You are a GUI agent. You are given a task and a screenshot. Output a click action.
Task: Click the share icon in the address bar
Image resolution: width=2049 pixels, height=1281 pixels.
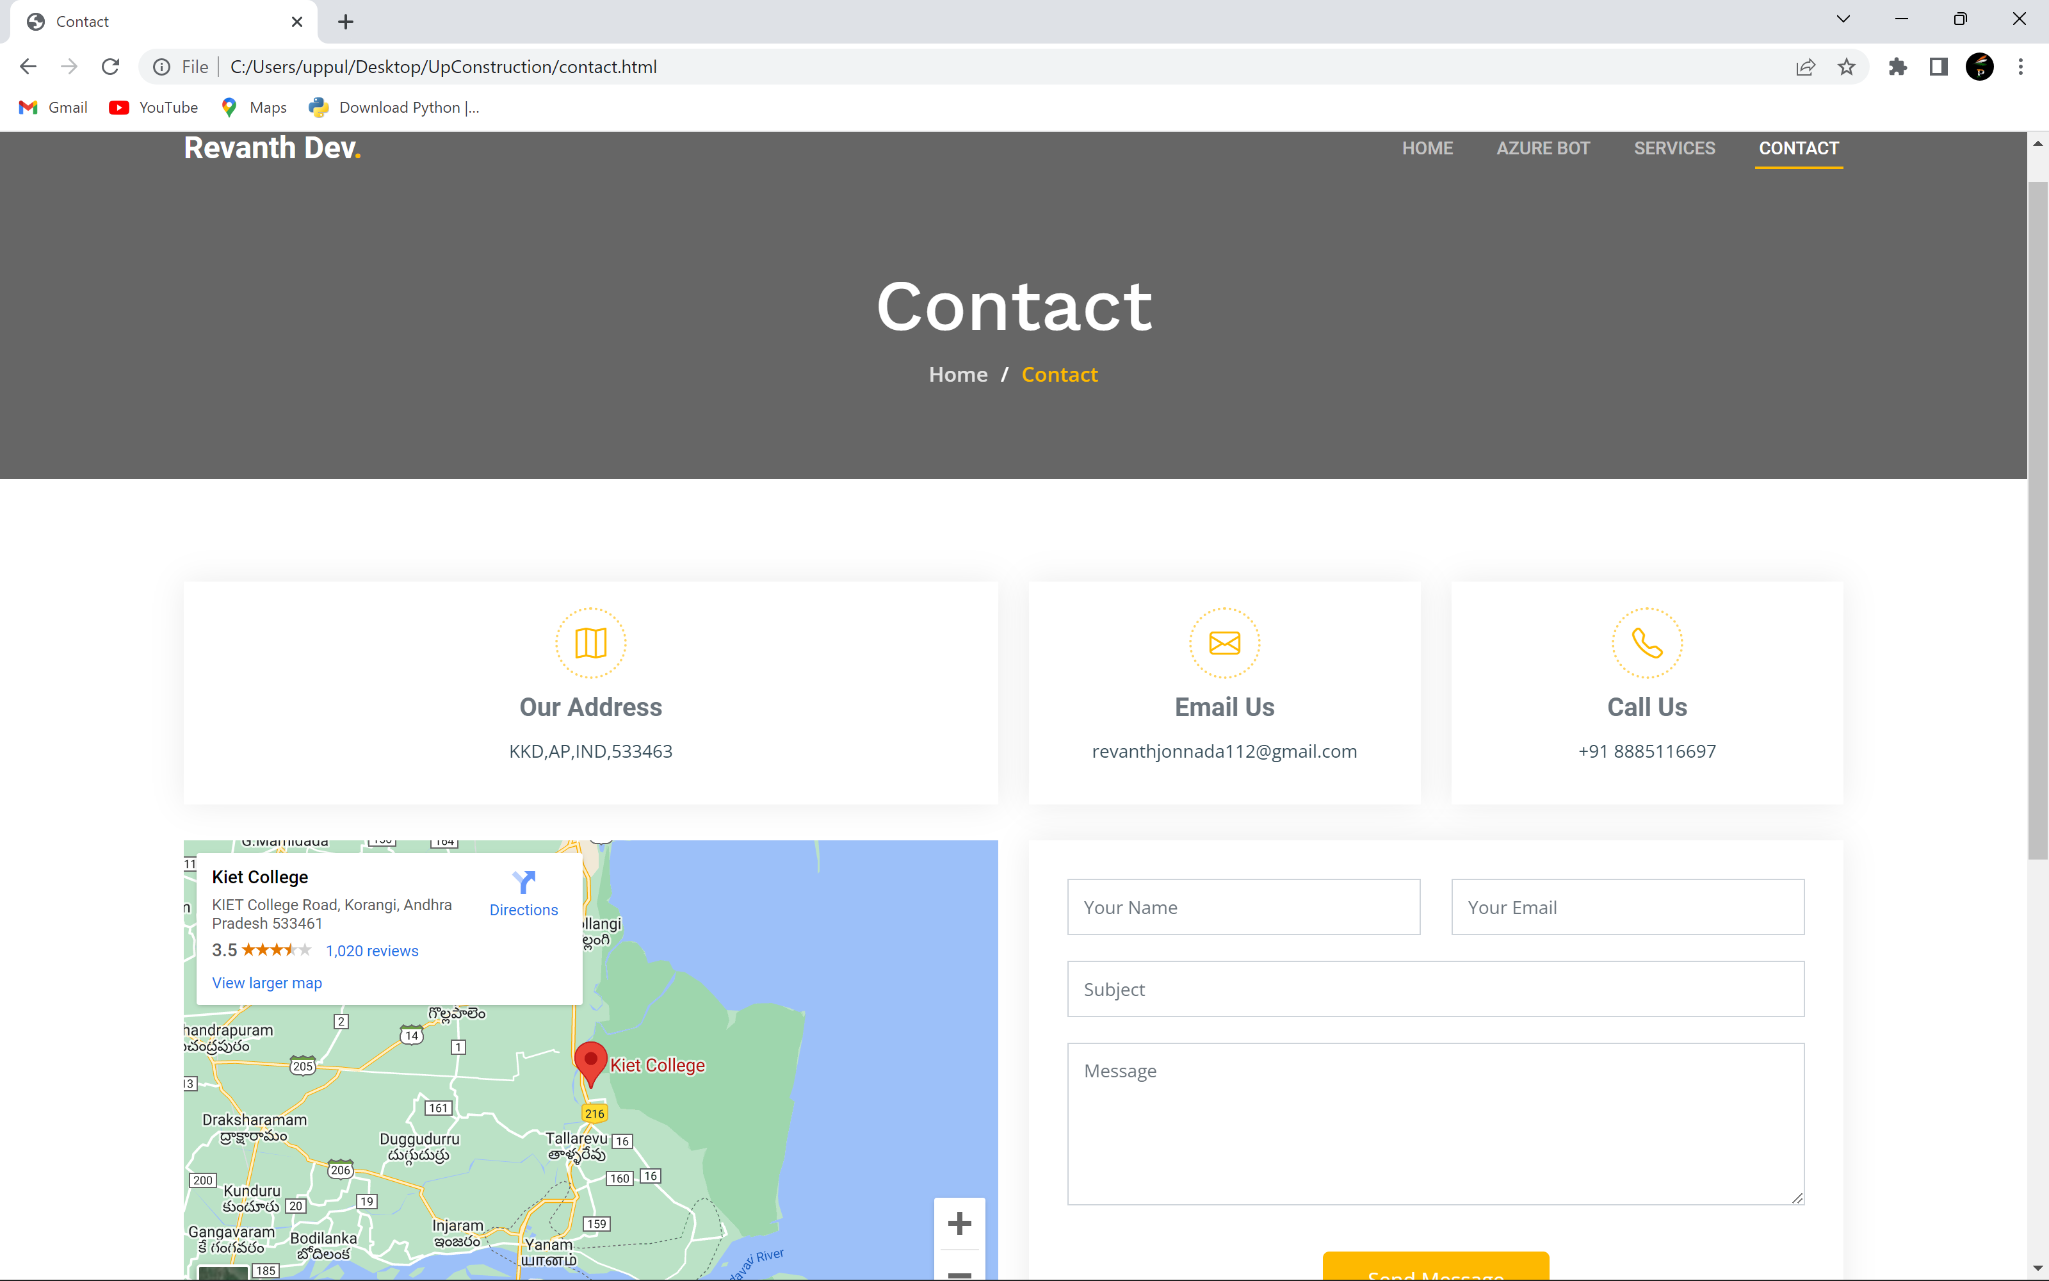point(1806,66)
